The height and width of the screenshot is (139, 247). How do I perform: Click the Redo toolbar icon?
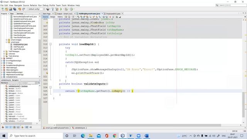pos(24,9)
